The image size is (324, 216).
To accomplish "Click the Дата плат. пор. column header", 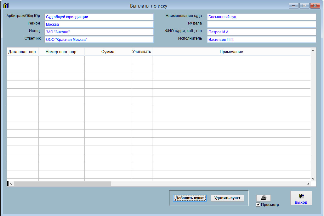I will [23, 52].
